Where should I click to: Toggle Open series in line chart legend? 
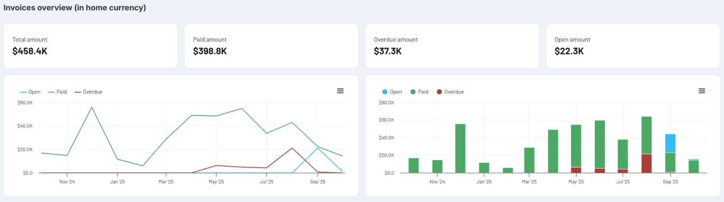30,92
